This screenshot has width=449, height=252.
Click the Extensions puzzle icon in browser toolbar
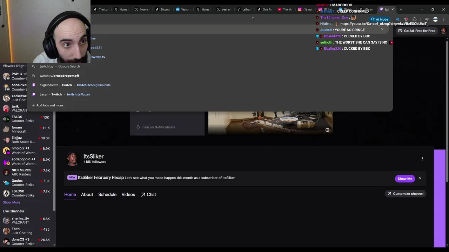coord(415,20)
